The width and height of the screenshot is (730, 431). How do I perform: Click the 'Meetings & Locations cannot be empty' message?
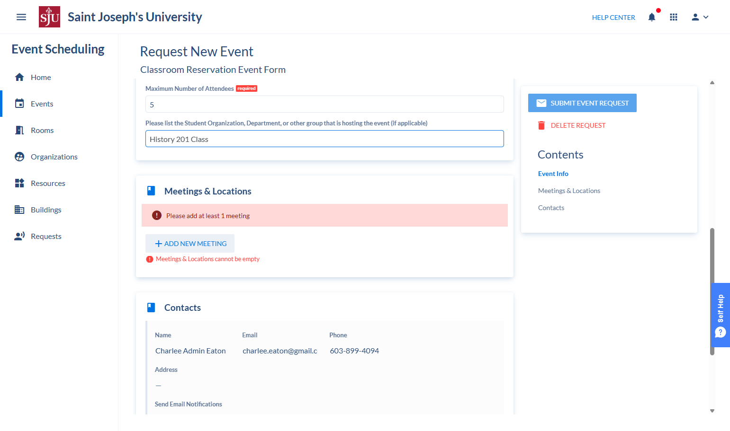click(x=207, y=259)
